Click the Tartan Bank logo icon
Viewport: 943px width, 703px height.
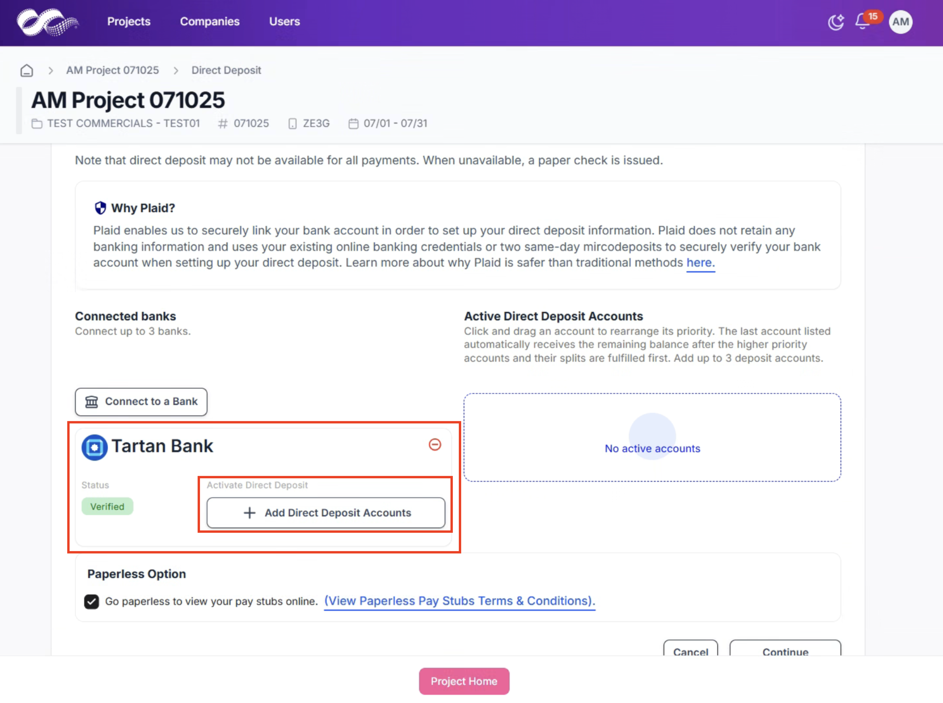[x=95, y=447]
